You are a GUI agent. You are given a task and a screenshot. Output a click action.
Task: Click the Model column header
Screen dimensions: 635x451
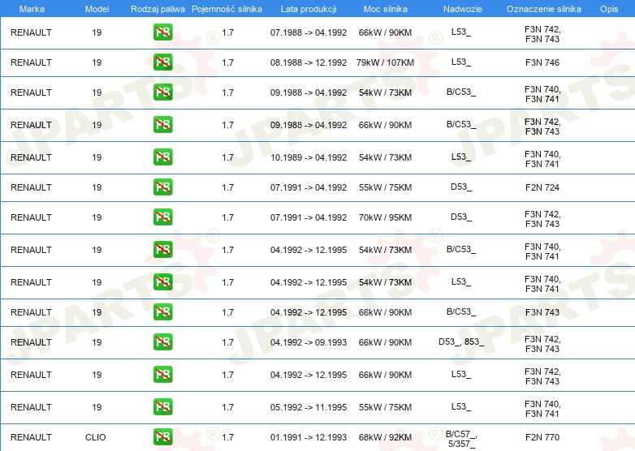click(x=97, y=9)
